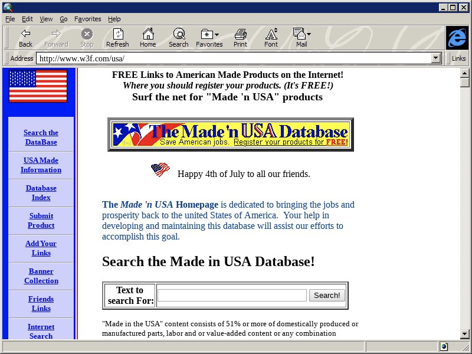
Task: Expand the Links toolbar band
Action: [458, 58]
